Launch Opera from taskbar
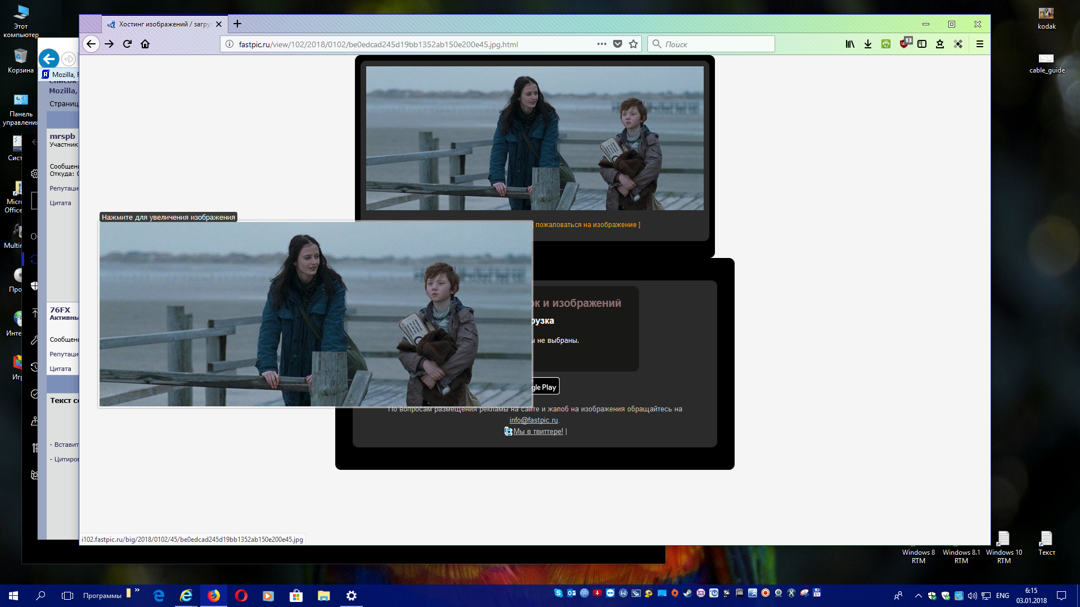This screenshot has height=607, width=1080. 241,596
